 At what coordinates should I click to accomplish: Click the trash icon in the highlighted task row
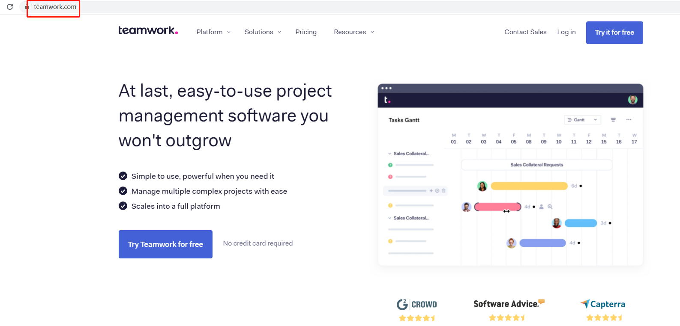(443, 191)
